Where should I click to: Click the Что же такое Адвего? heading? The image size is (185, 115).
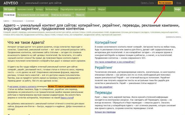pyautogui.click(x=26, y=43)
